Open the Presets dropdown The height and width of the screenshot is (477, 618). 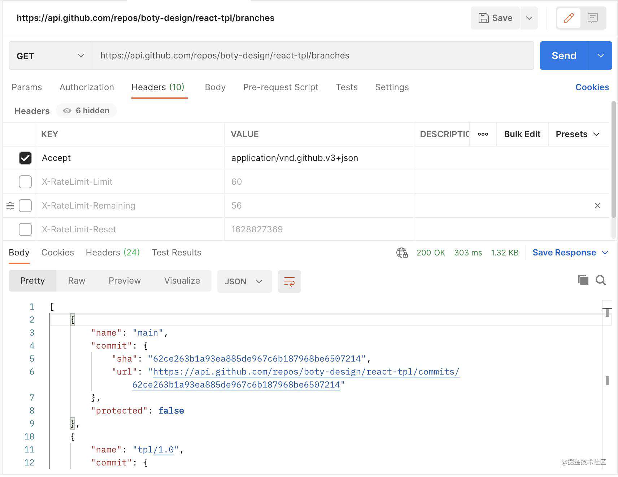[578, 134]
